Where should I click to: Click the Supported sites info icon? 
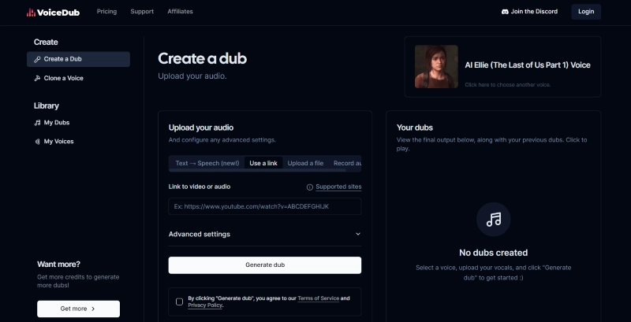tap(309, 187)
